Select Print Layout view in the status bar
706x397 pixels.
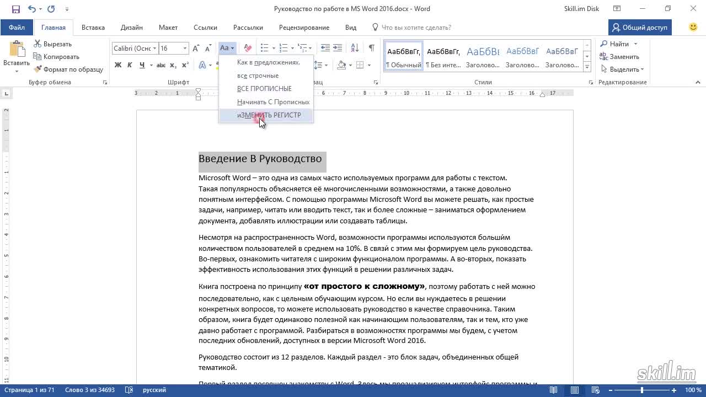point(575,390)
